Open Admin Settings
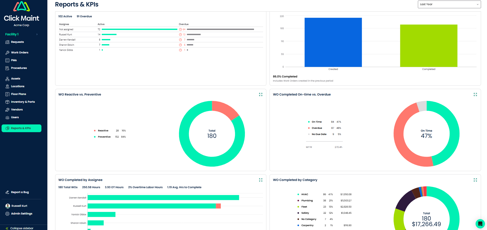The width and height of the screenshot is (487, 230). 21,214
